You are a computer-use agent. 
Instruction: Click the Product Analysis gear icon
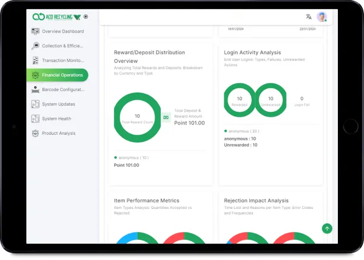point(36,134)
